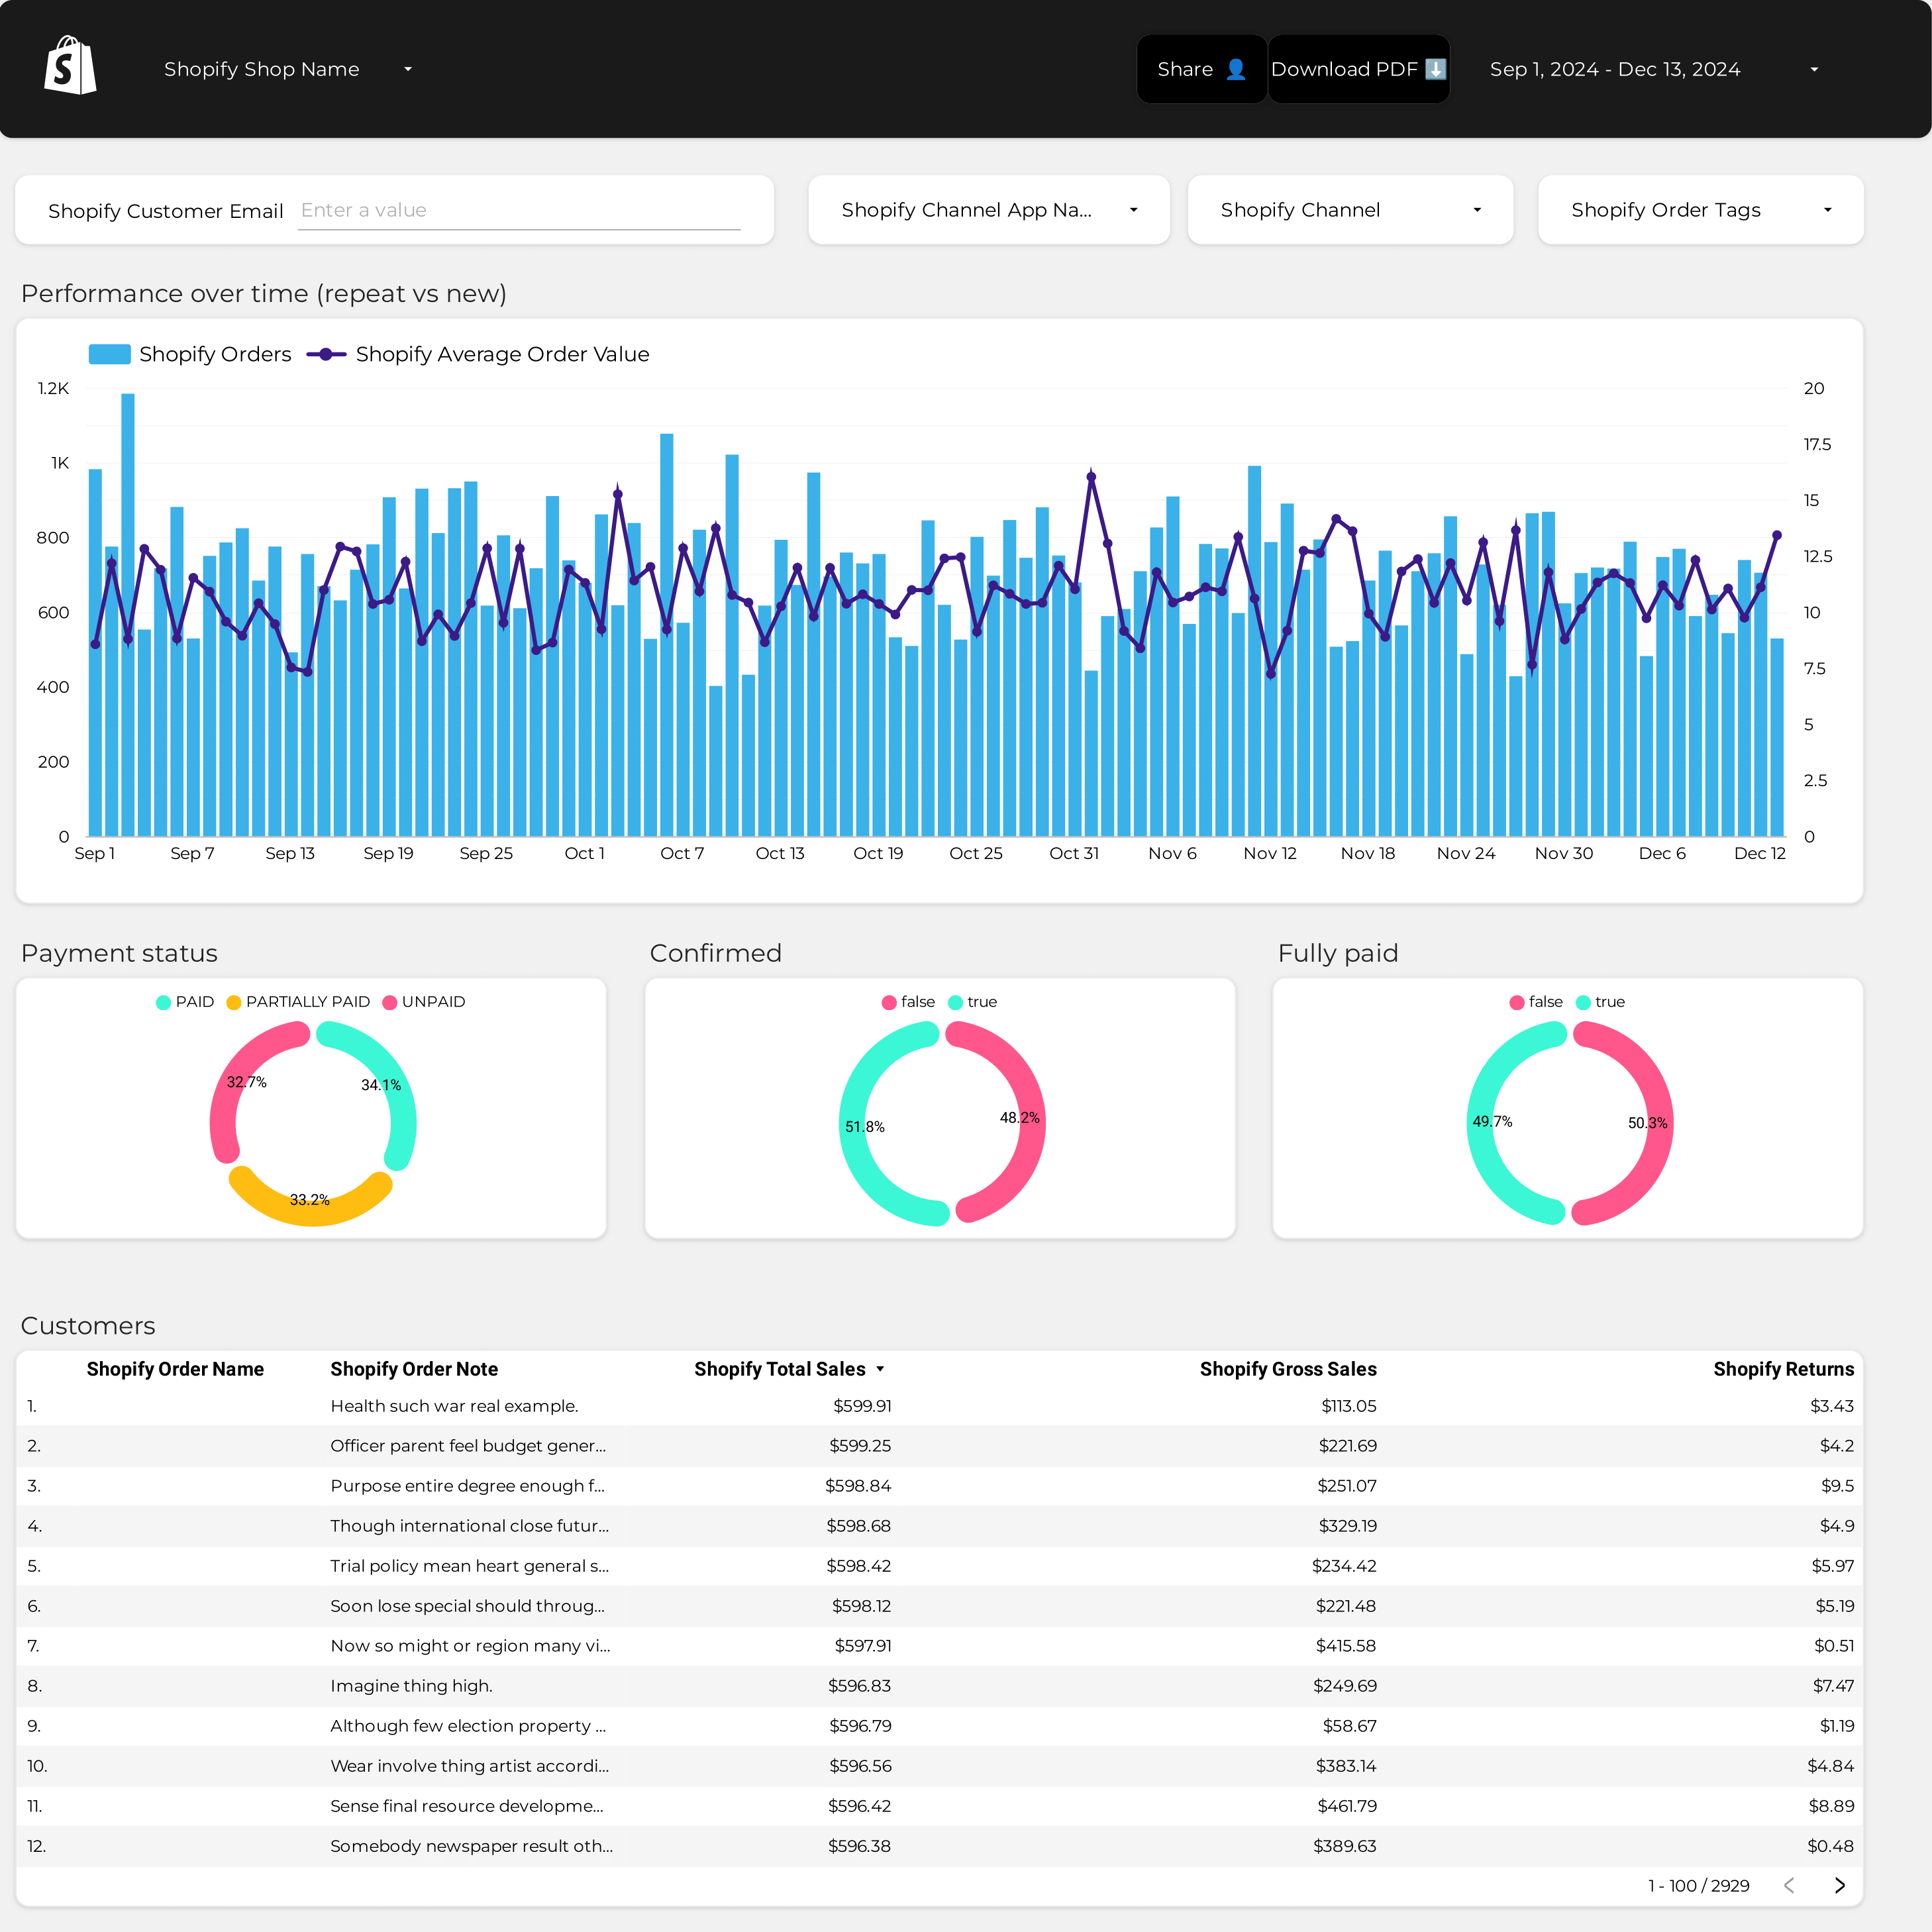Click the person icon on Share button
1932x1932 pixels.
click(x=1236, y=69)
